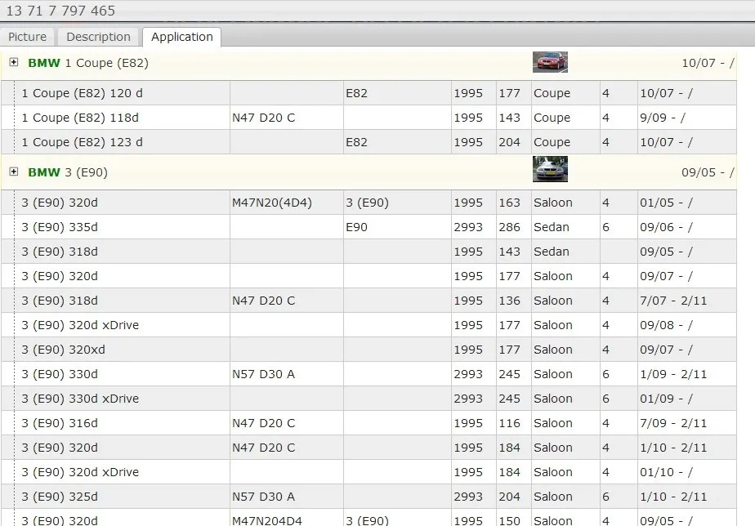This screenshot has height=526, width=755.
Task: Click N57 D30 A in the 325d row
Action: (x=263, y=497)
